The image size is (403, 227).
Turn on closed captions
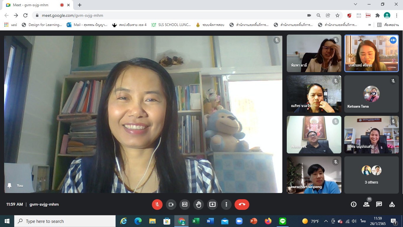185,204
